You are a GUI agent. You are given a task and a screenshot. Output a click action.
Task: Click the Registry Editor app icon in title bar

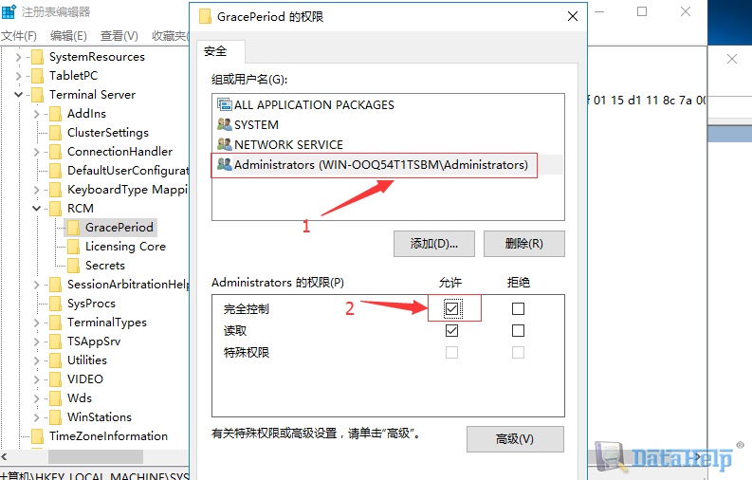9,11
